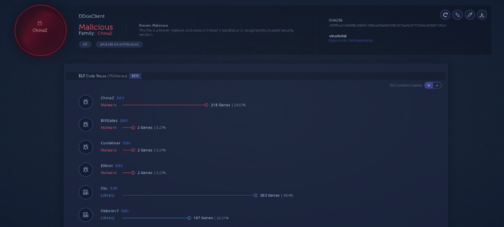Click Edit next to BillGates
This screenshot has width=504, height=227.
[124, 121]
